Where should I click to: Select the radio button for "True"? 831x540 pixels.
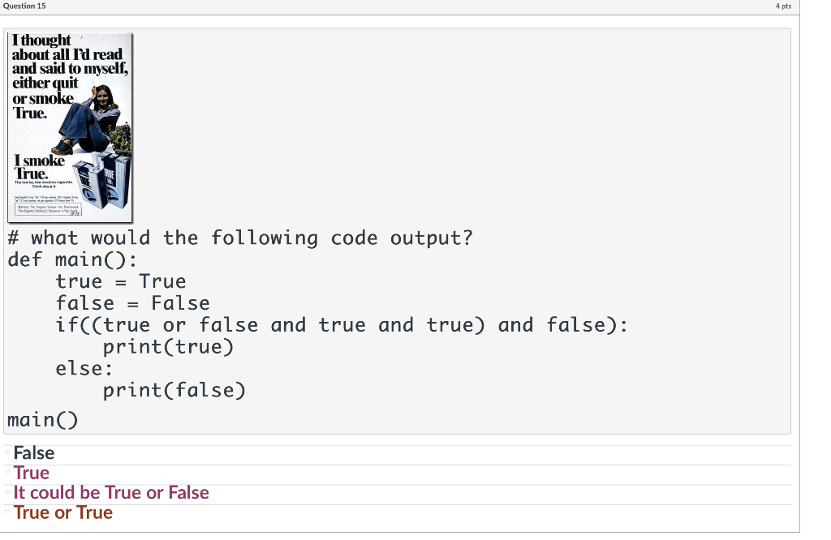pos(6,473)
